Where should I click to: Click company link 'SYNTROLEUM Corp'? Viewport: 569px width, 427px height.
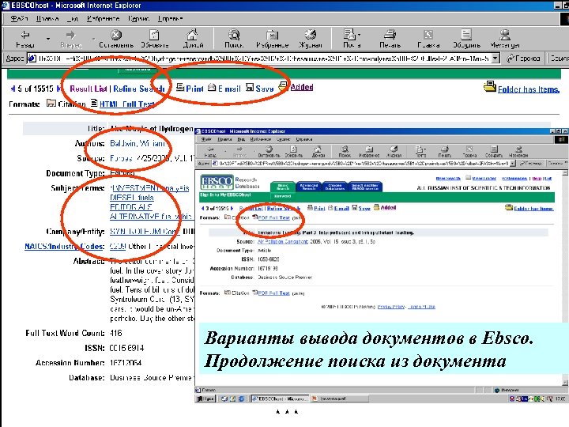pyautogui.click(x=145, y=231)
